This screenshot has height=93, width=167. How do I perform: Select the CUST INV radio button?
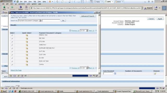pos(13,55)
